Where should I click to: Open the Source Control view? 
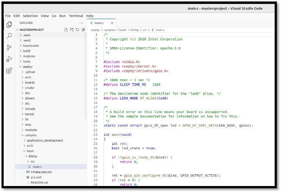pos(9,47)
